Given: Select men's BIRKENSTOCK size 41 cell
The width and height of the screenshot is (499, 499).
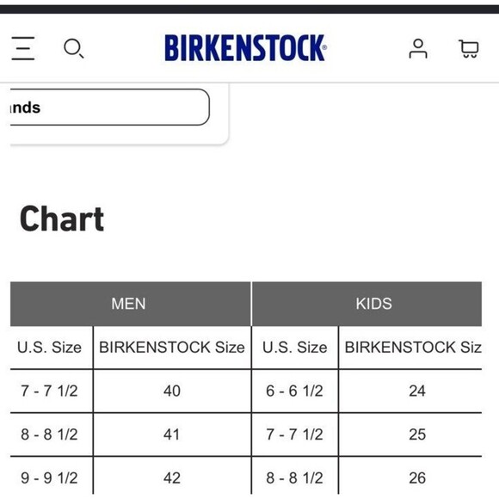Looking at the screenshot, I should coord(172,434).
